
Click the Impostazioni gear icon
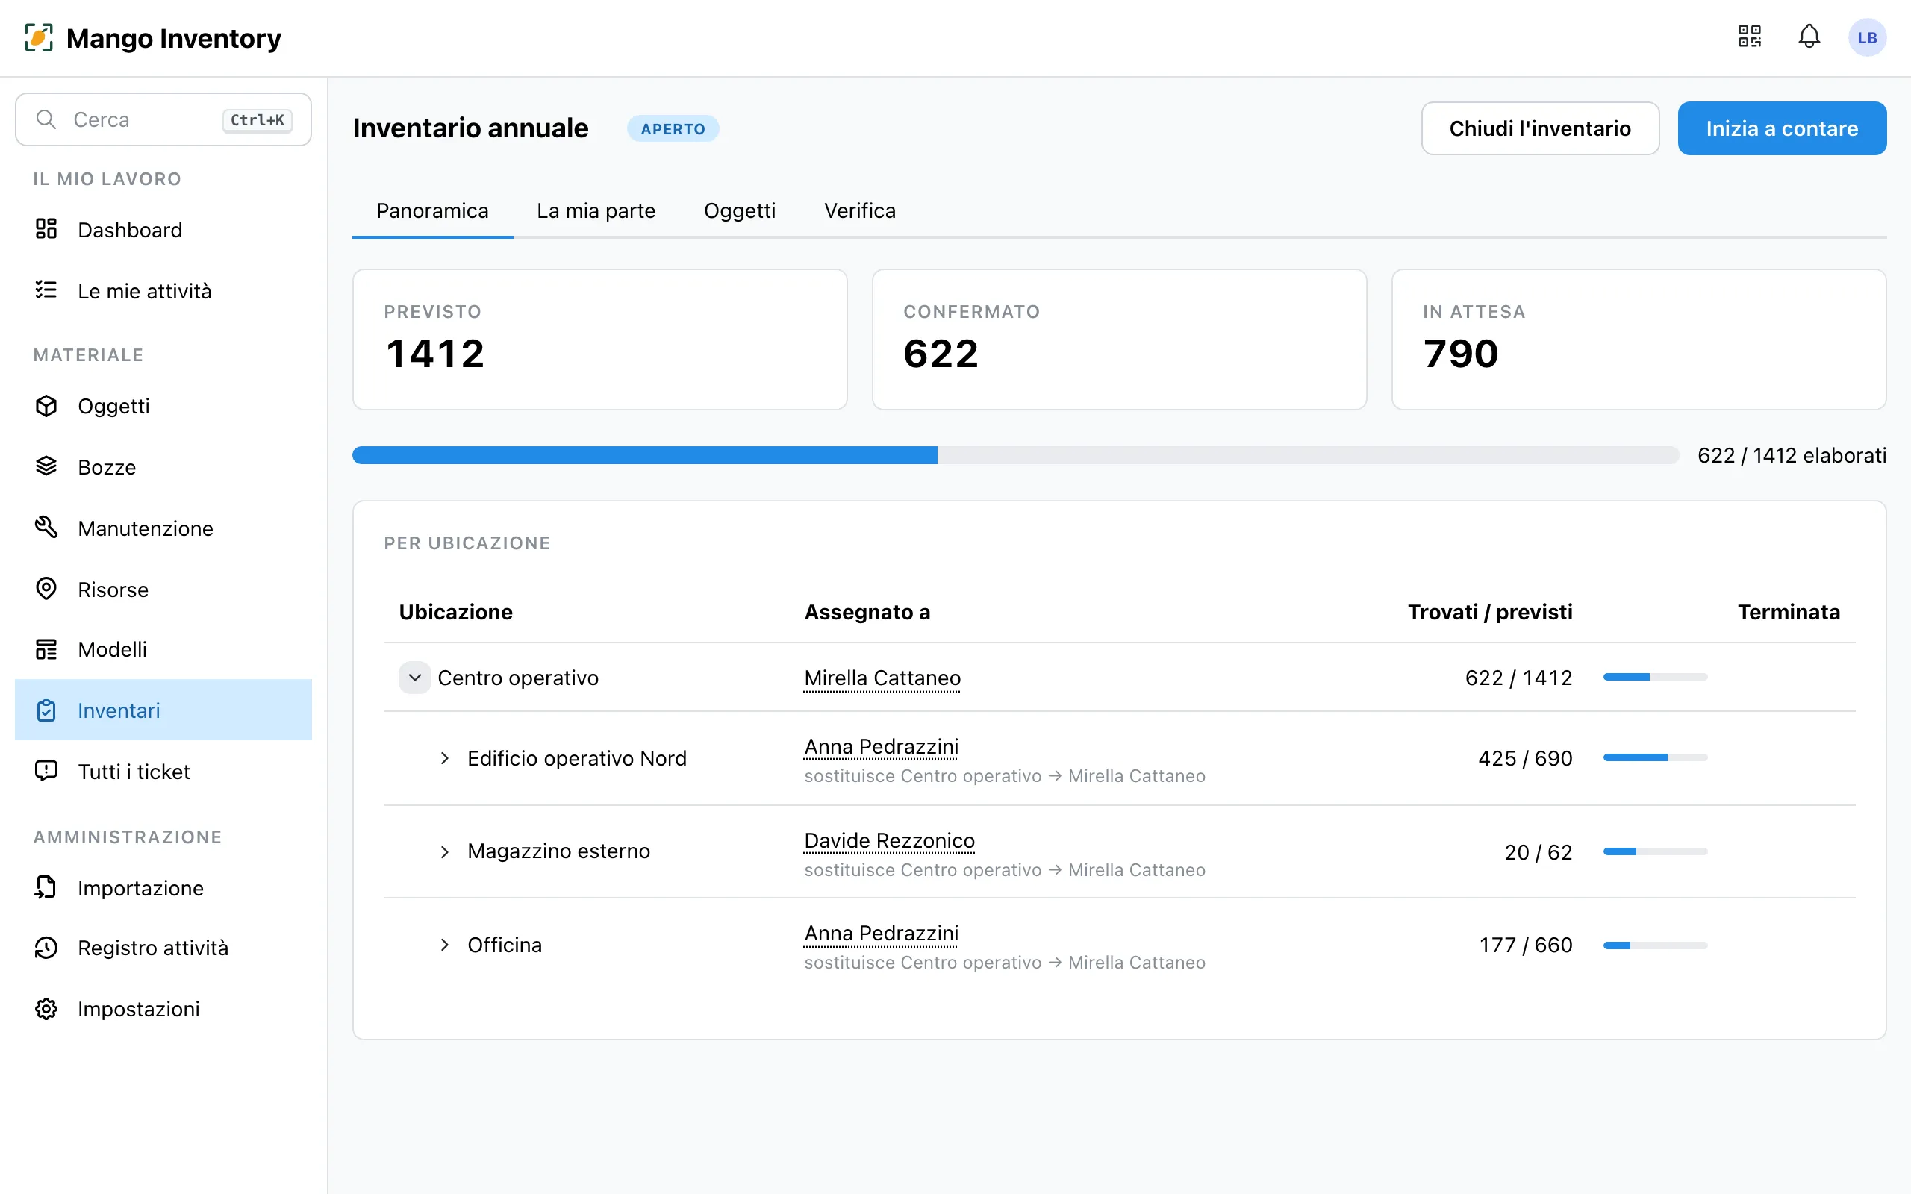[46, 1008]
